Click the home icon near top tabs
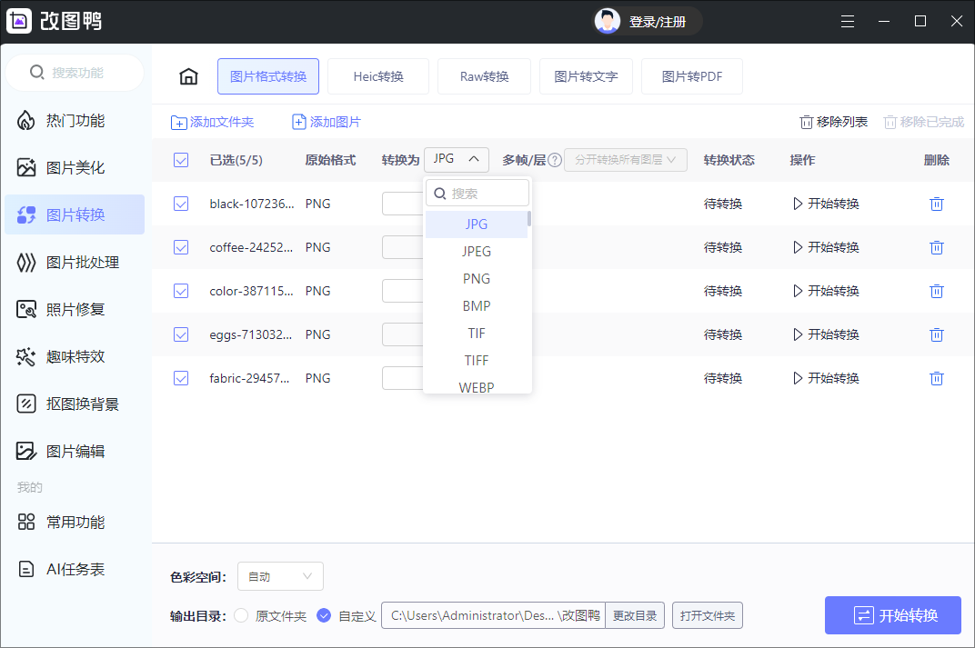This screenshot has height=648, width=975. [188, 76]
